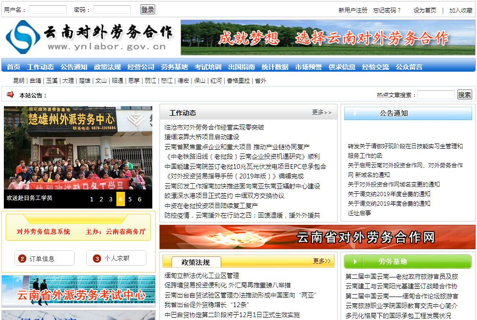477x320 pixels.
Task: Select the 省外 region link
Action: (x=261, y=80)
